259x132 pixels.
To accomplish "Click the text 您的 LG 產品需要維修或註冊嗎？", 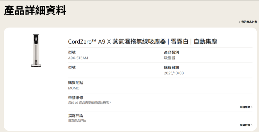I will (x=90, y=103).
